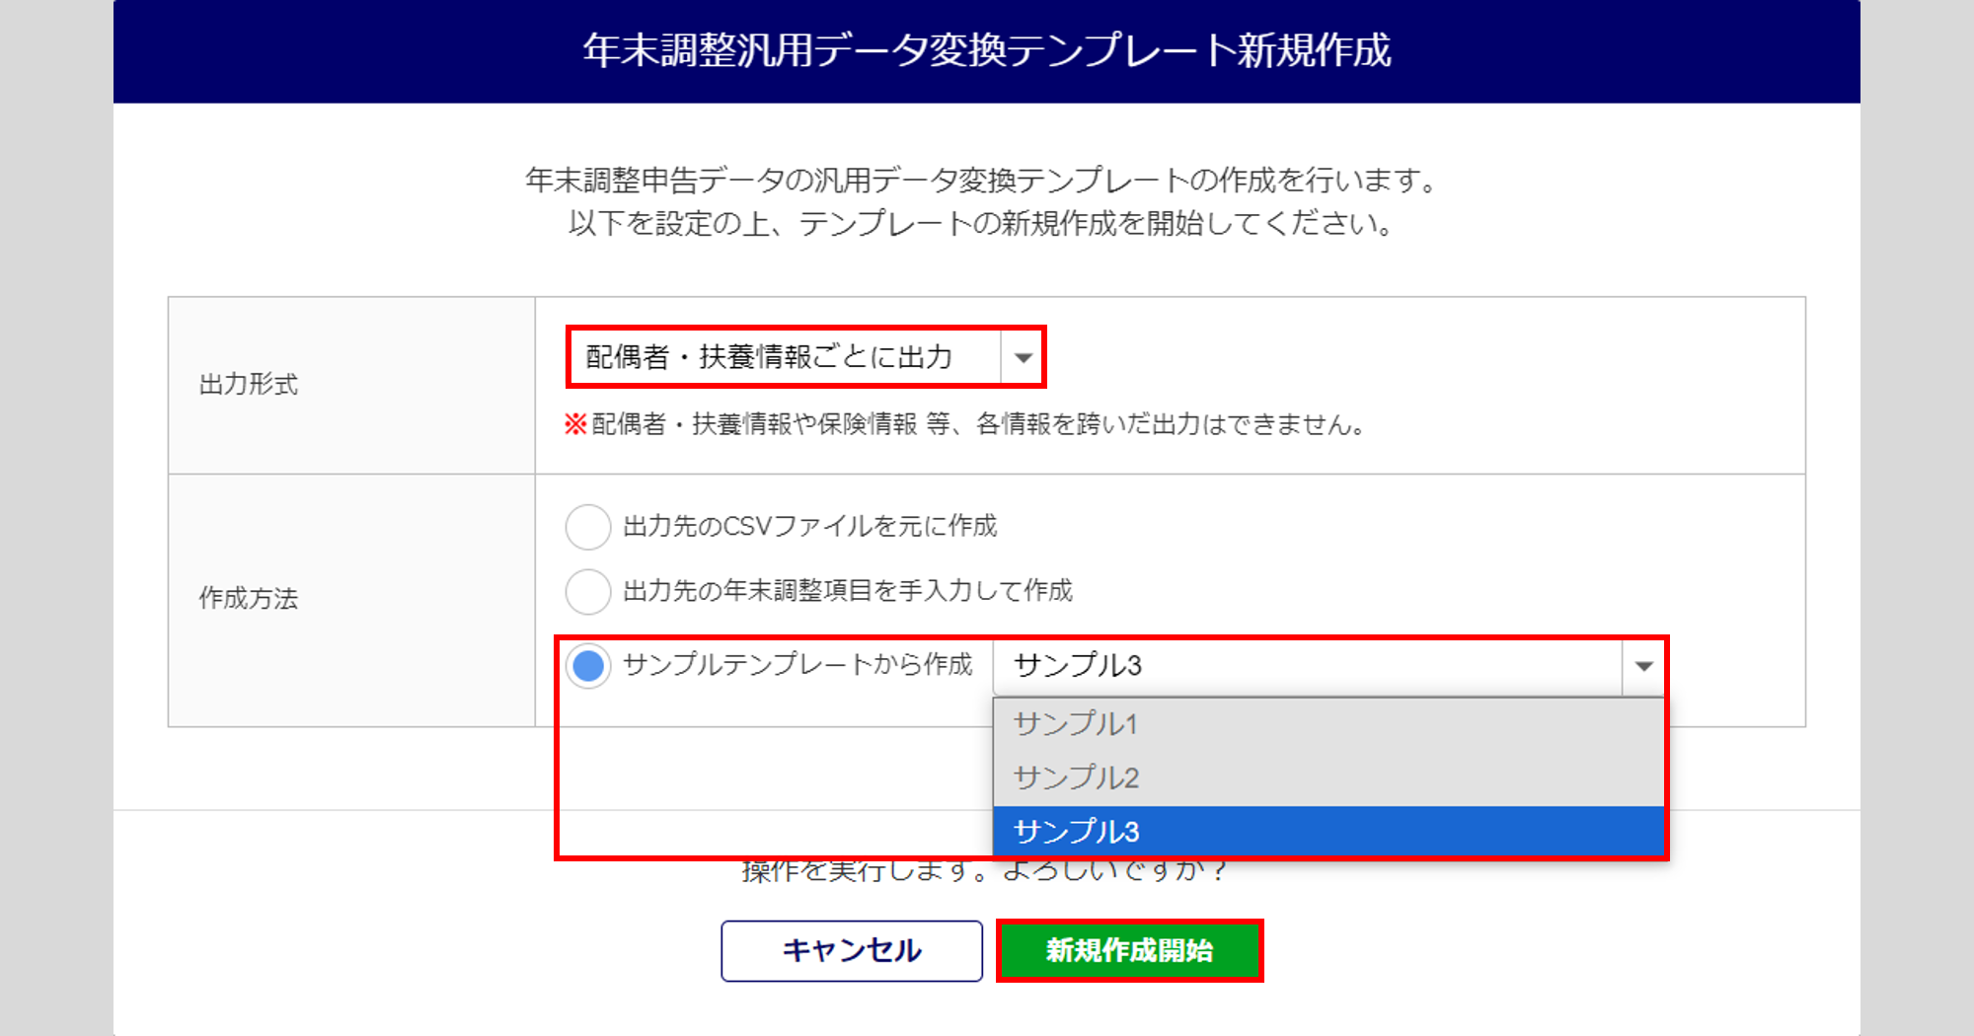Click the 作成方法 row heading
1974x1036 pixels.
coord(249,599)
